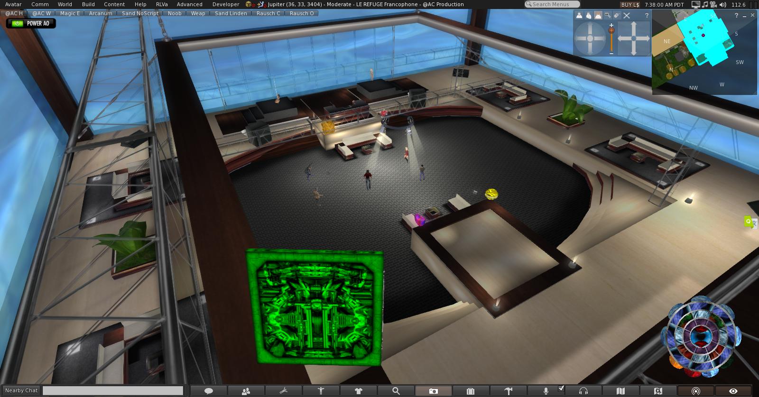Toggle the music stream note icon
Image resolution: width=759 pixels, height=397 pixels.
pos(705,5)
